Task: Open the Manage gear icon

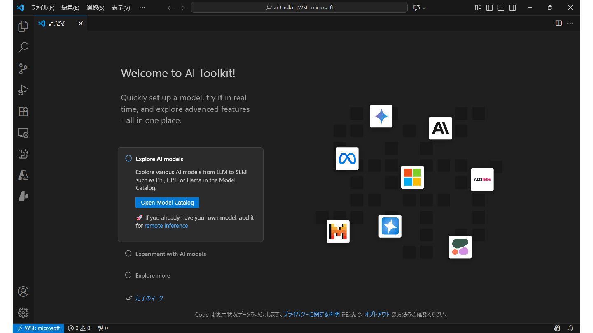Action: [23, 312]
